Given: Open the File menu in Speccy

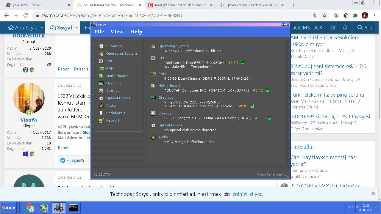Looking at the screenshot, I should 99,32.
